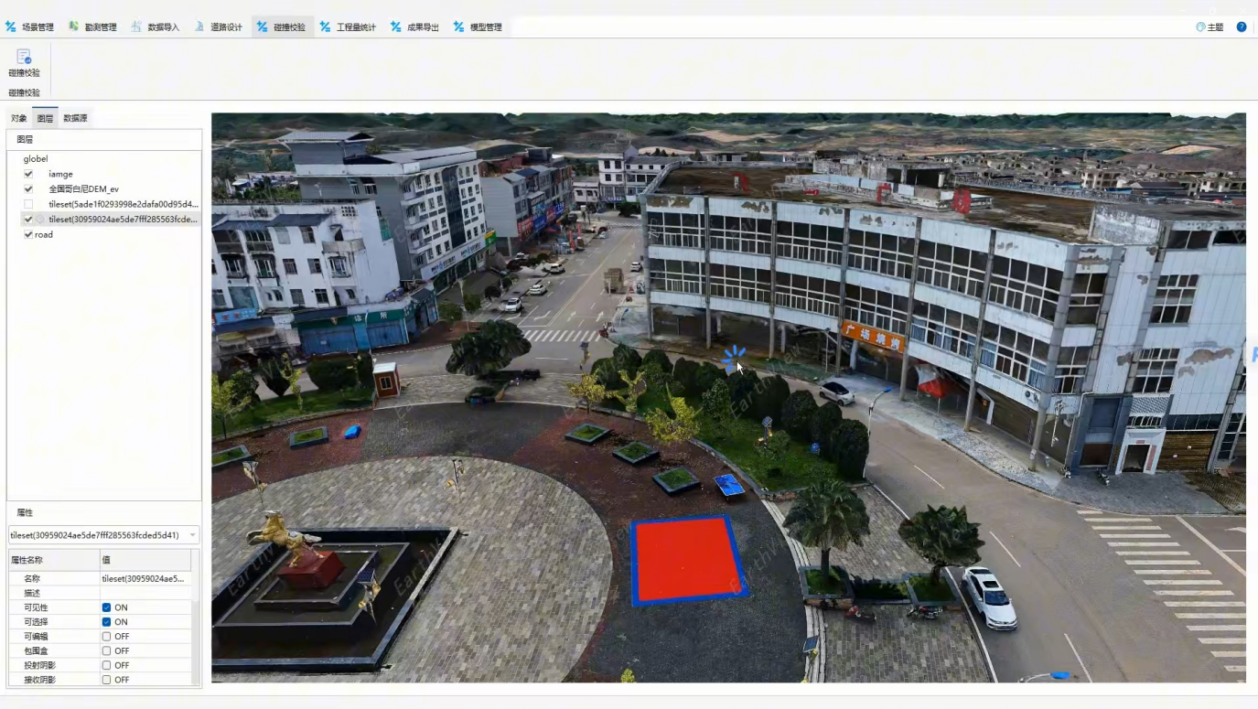Enable the 可编辑 checkbox
The width and height of the screenshot is (1258, 709).
[106, 637]
